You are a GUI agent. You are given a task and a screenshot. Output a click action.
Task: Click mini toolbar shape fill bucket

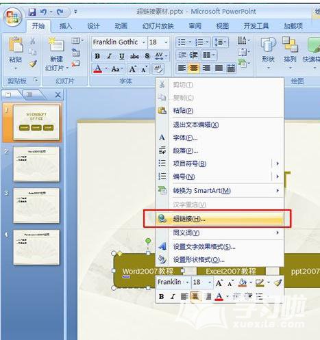(243, 283)
